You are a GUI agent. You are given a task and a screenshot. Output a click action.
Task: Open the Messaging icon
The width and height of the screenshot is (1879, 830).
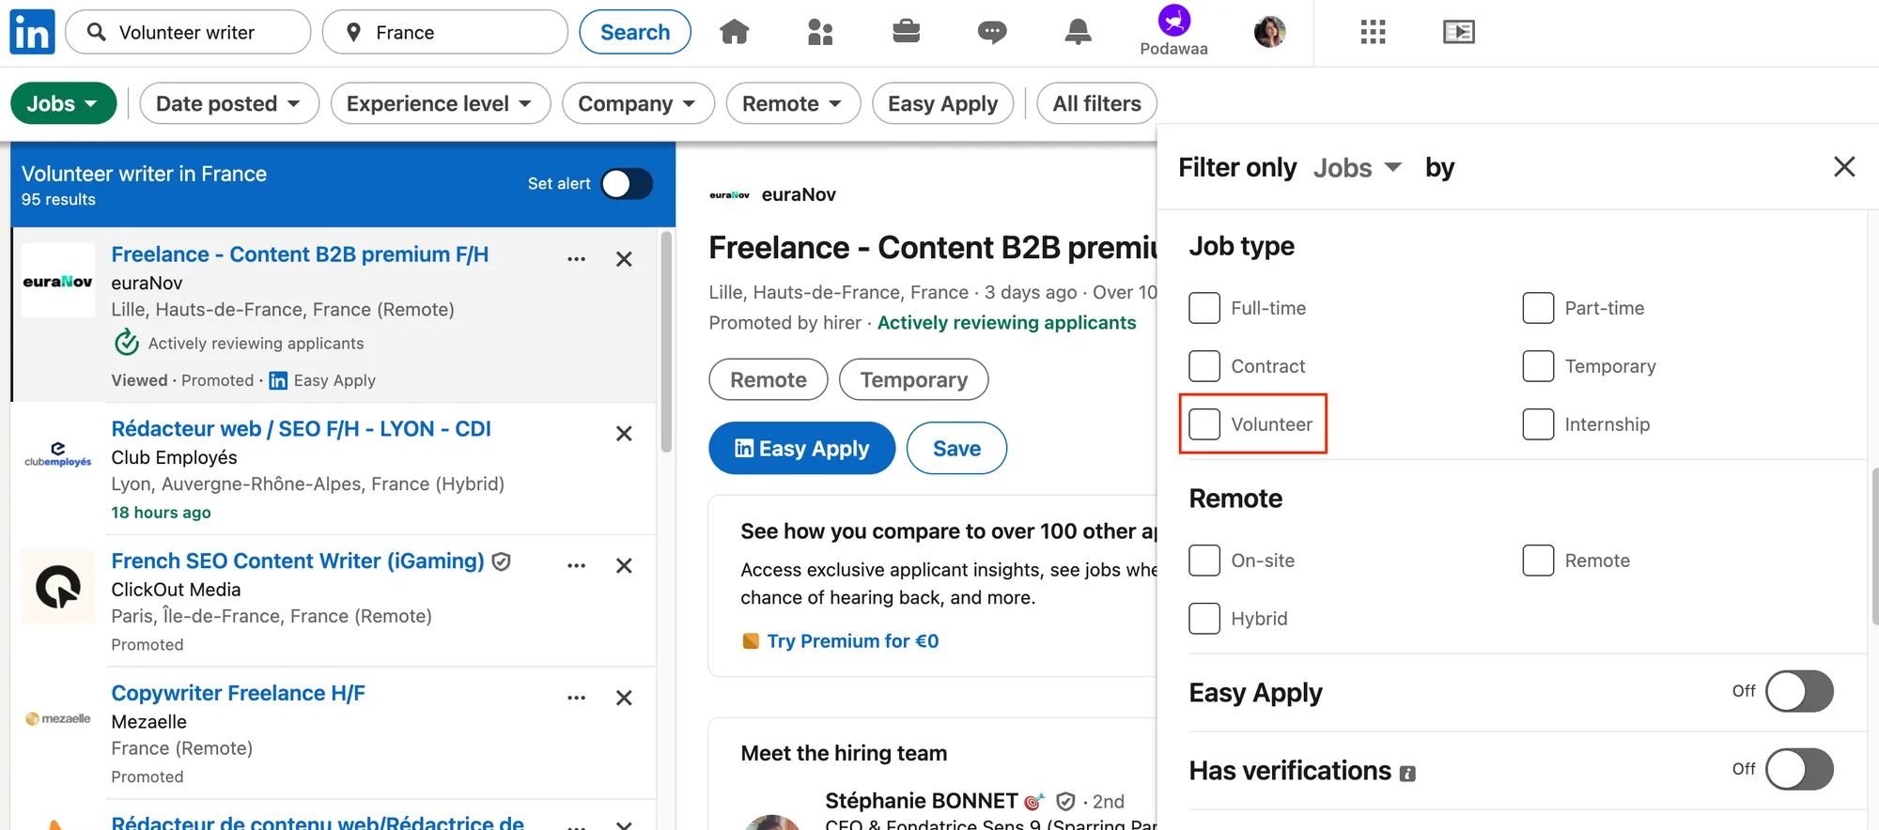click(991, 32)
